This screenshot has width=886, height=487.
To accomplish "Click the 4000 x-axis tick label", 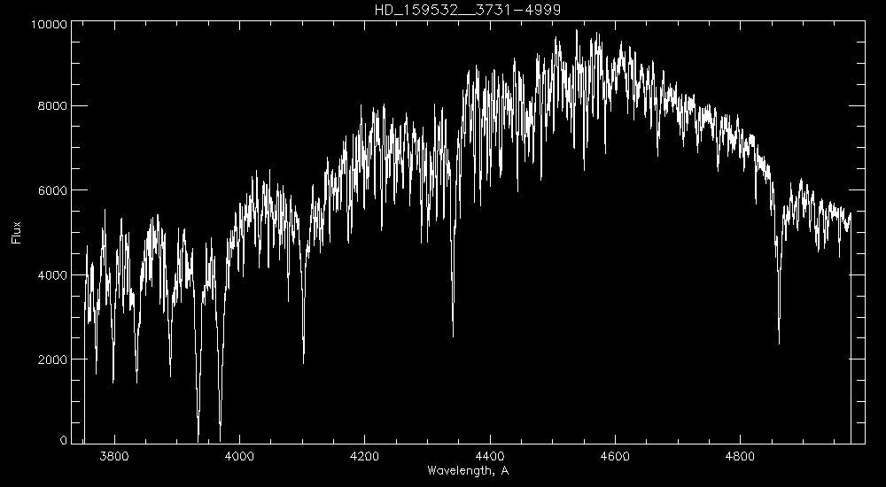I will (x=239, y=456).
